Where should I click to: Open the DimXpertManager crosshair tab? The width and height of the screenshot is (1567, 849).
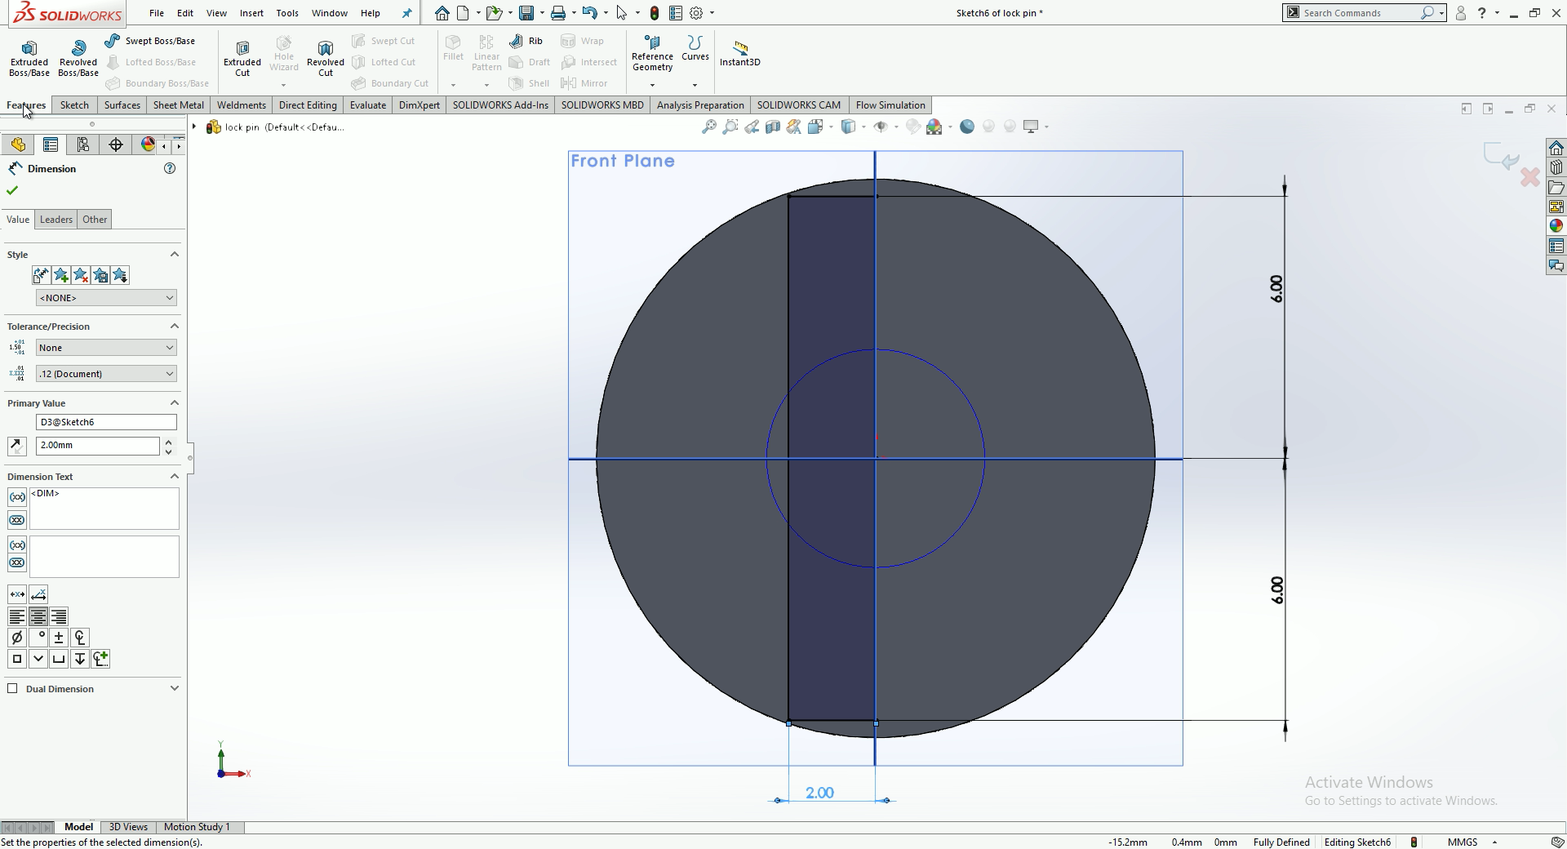tap(115, 144)
